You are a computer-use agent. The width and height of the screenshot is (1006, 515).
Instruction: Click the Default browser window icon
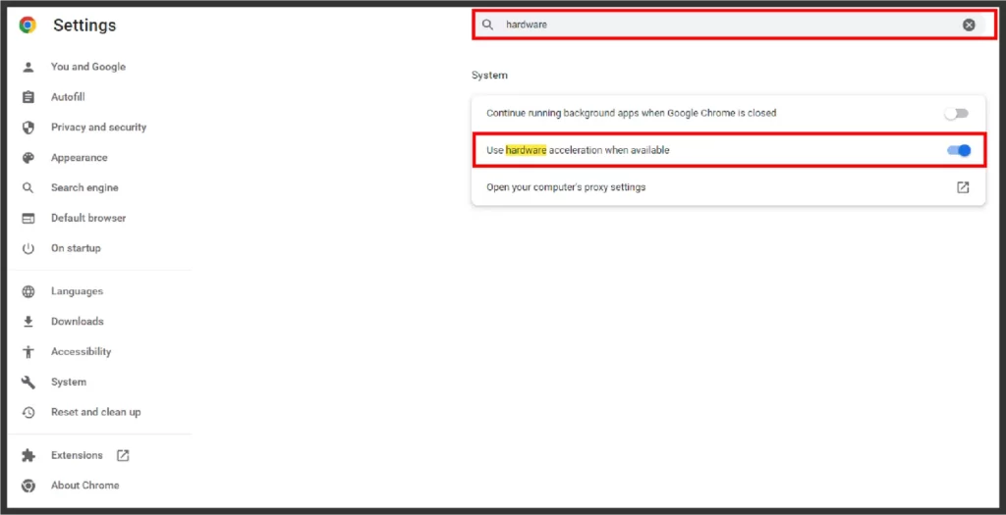click(x=28, y=219)
